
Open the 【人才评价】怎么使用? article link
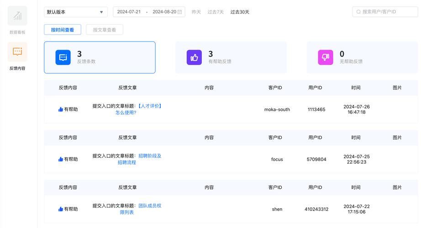(139, 109)
